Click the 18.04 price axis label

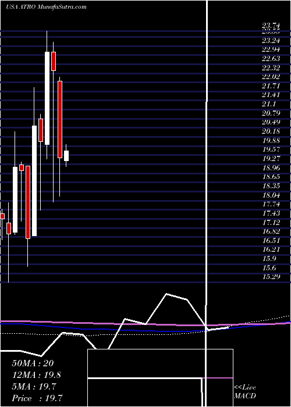coord(271,195)
